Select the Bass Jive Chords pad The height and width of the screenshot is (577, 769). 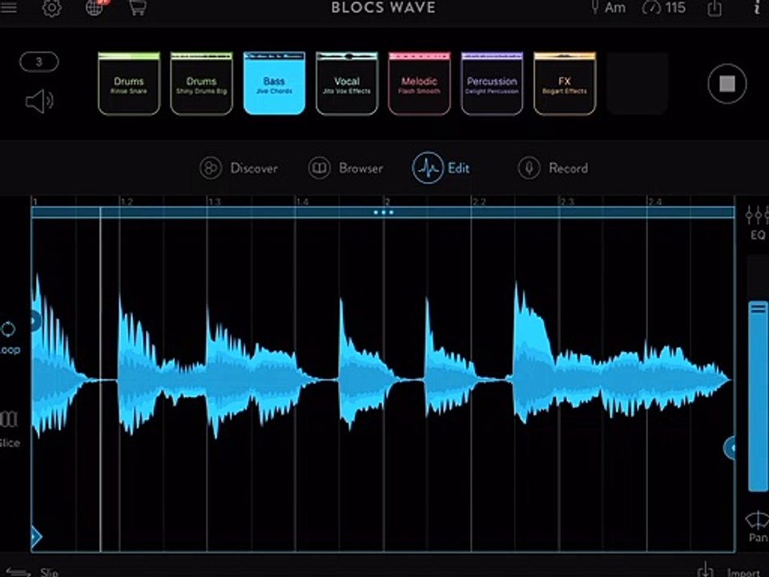[274, 83]
